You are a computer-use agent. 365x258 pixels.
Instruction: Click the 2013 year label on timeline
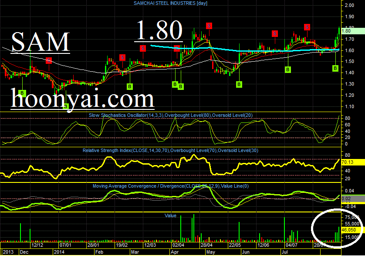click(x=8, y=252)
